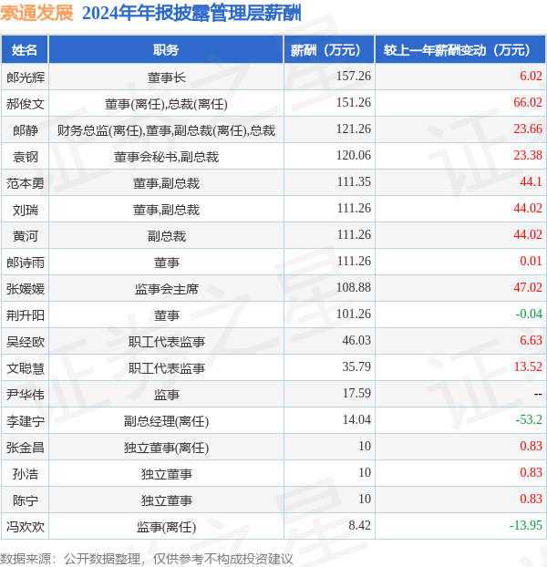Select the name 郎静

coord(26,130)
